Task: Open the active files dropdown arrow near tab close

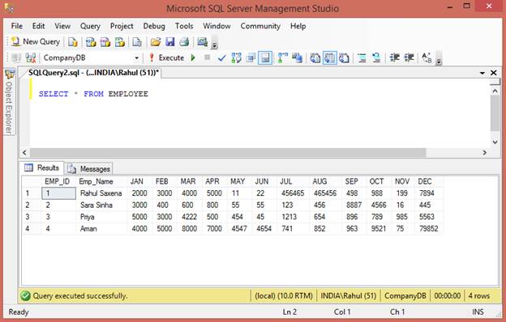Action: click(x=482, y=73)
